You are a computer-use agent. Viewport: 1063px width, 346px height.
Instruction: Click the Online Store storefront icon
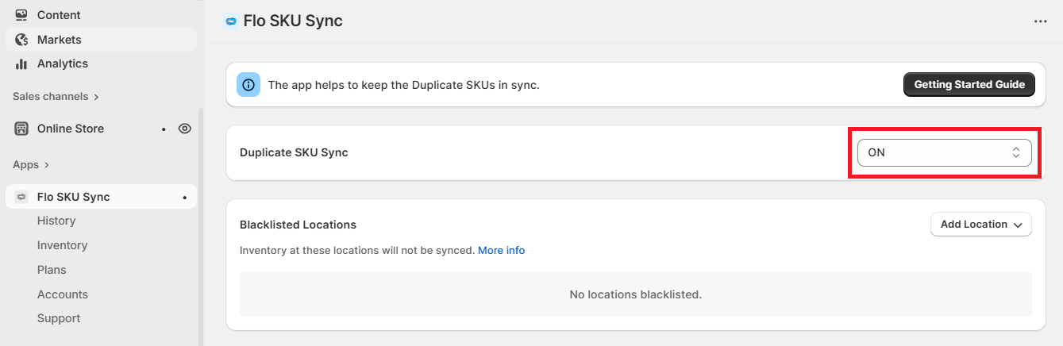(21, 129)
